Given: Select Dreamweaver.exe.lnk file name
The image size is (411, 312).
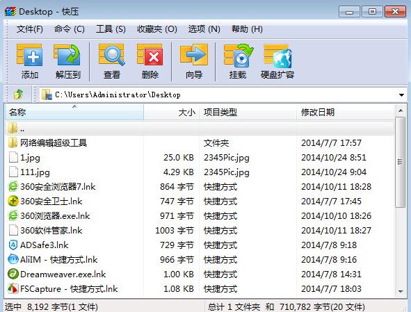Looking at the screenshot, I should [x=63, y=274].
